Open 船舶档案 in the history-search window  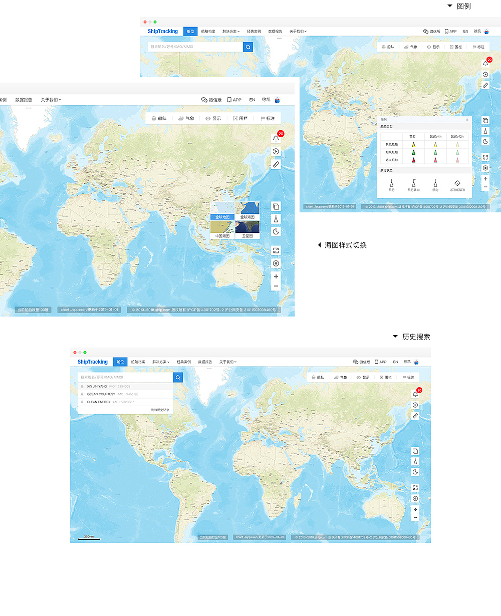(138, 362)
